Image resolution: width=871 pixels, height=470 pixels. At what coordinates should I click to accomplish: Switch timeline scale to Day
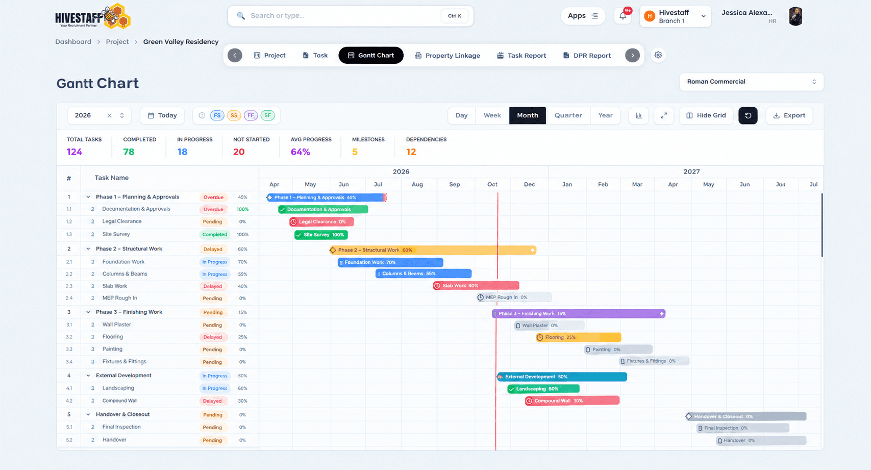(x=461, y=115)
